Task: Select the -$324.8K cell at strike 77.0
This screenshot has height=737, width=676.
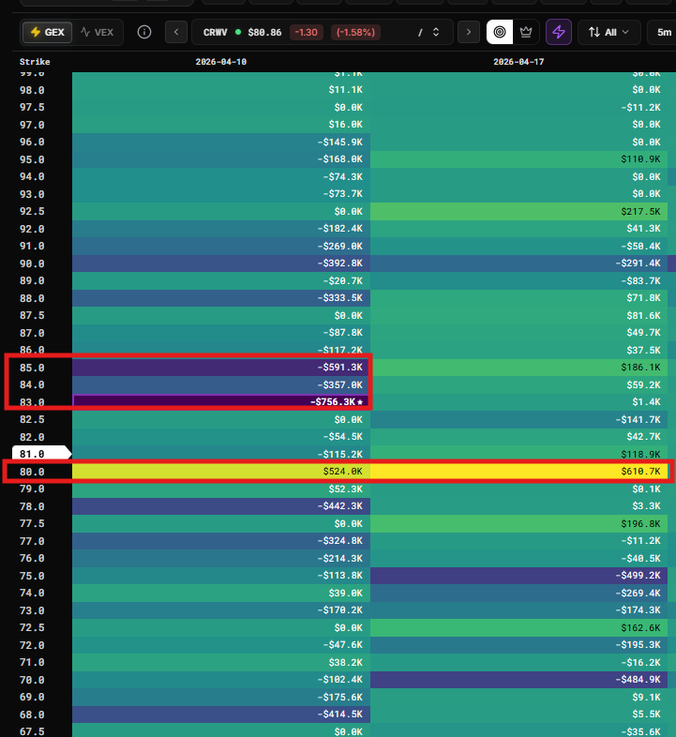Action: [x=221, y=541]
